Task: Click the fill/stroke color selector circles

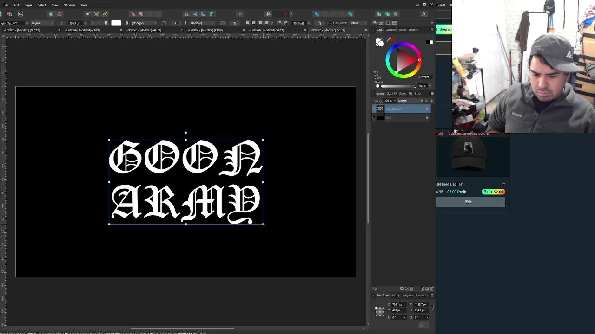Action: [x=380, y=43]
